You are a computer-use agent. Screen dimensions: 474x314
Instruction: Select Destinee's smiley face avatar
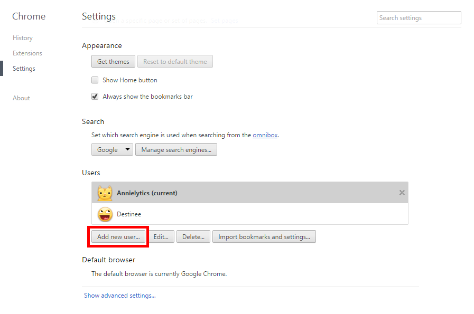pyautogui.click(x=105, y=214)
